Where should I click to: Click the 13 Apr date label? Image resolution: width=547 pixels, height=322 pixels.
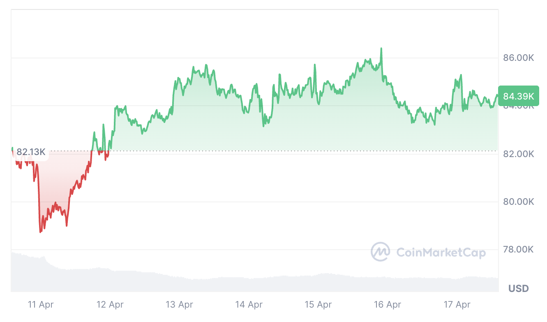(180, 305)
